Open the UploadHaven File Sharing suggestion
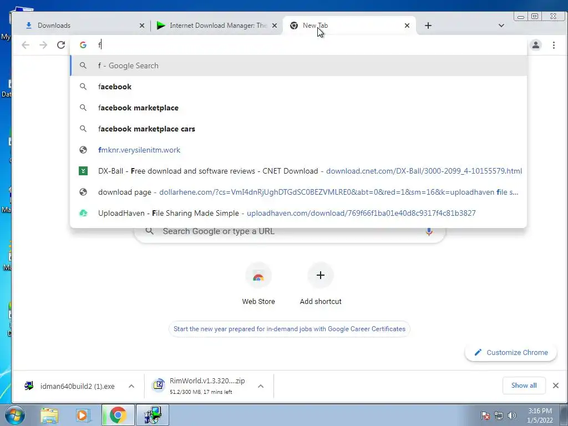 click(298, 213)
